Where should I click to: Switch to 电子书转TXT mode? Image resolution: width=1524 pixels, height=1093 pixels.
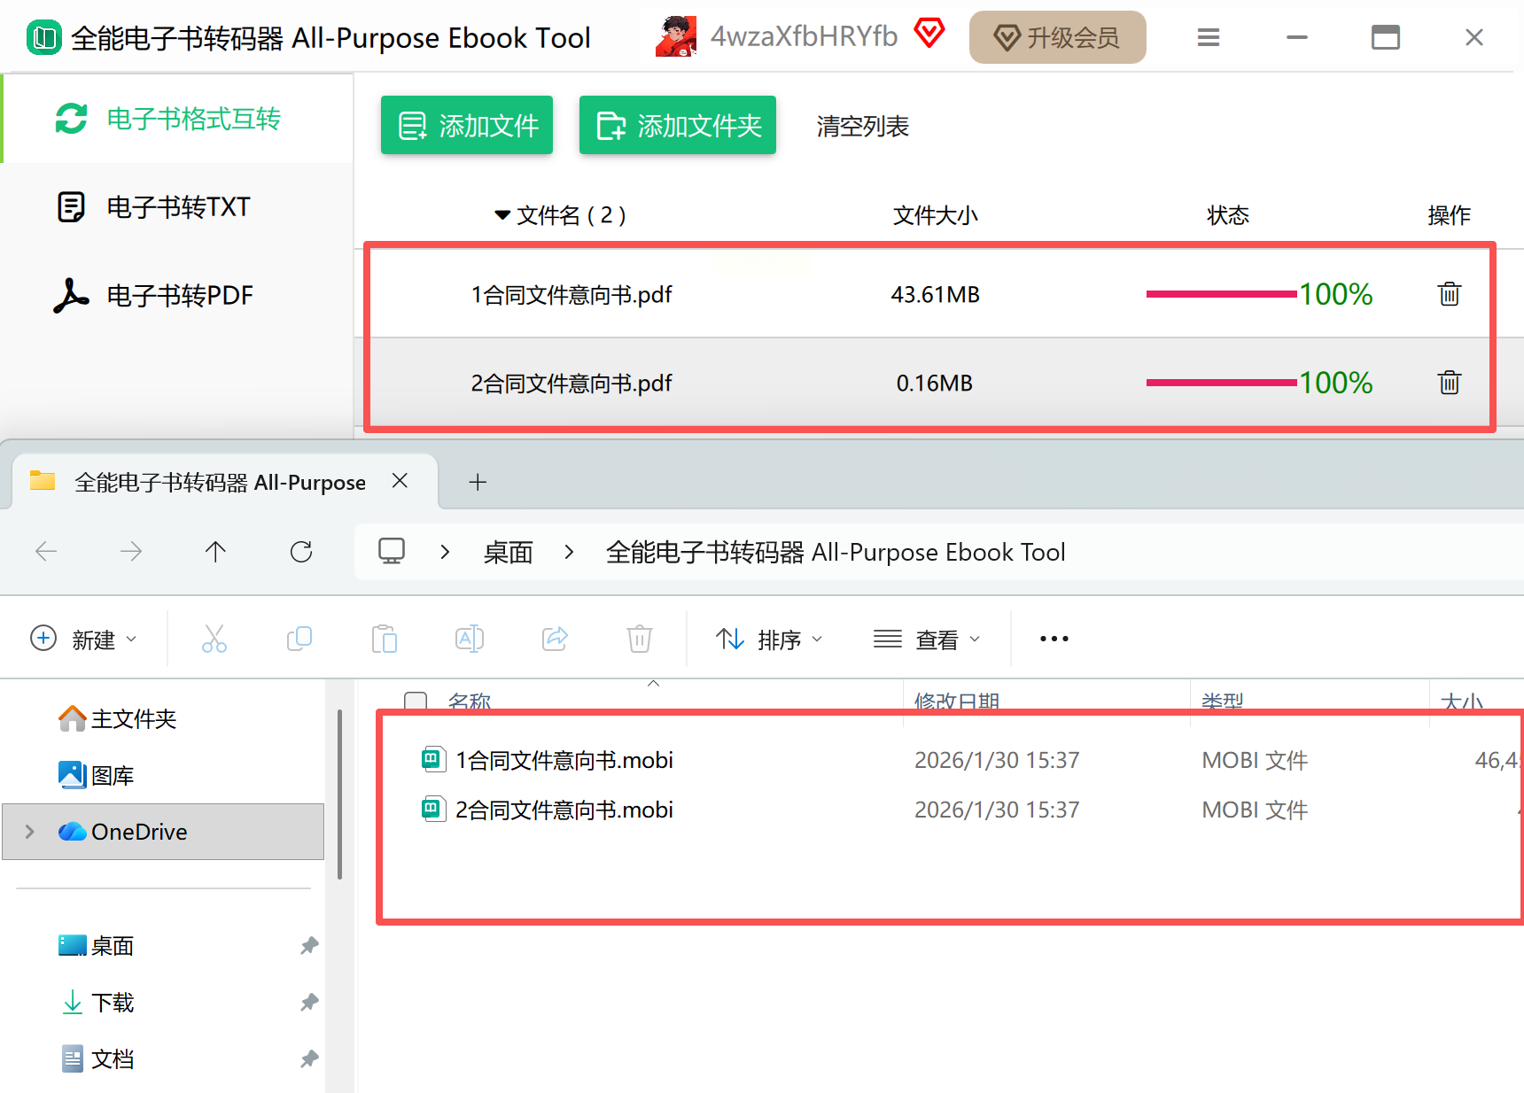177,207
